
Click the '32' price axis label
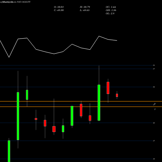click(154, 159)
